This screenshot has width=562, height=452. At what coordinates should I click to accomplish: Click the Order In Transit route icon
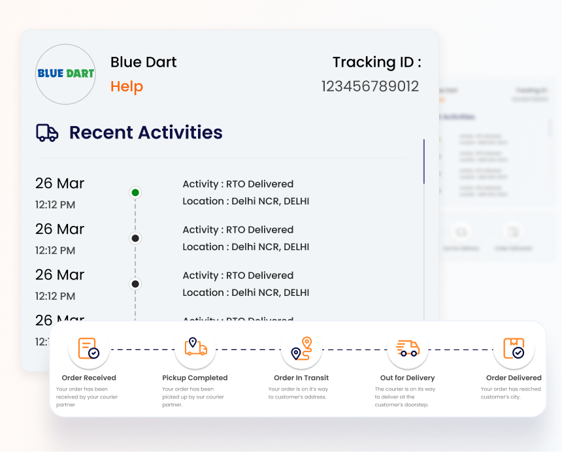301,349
